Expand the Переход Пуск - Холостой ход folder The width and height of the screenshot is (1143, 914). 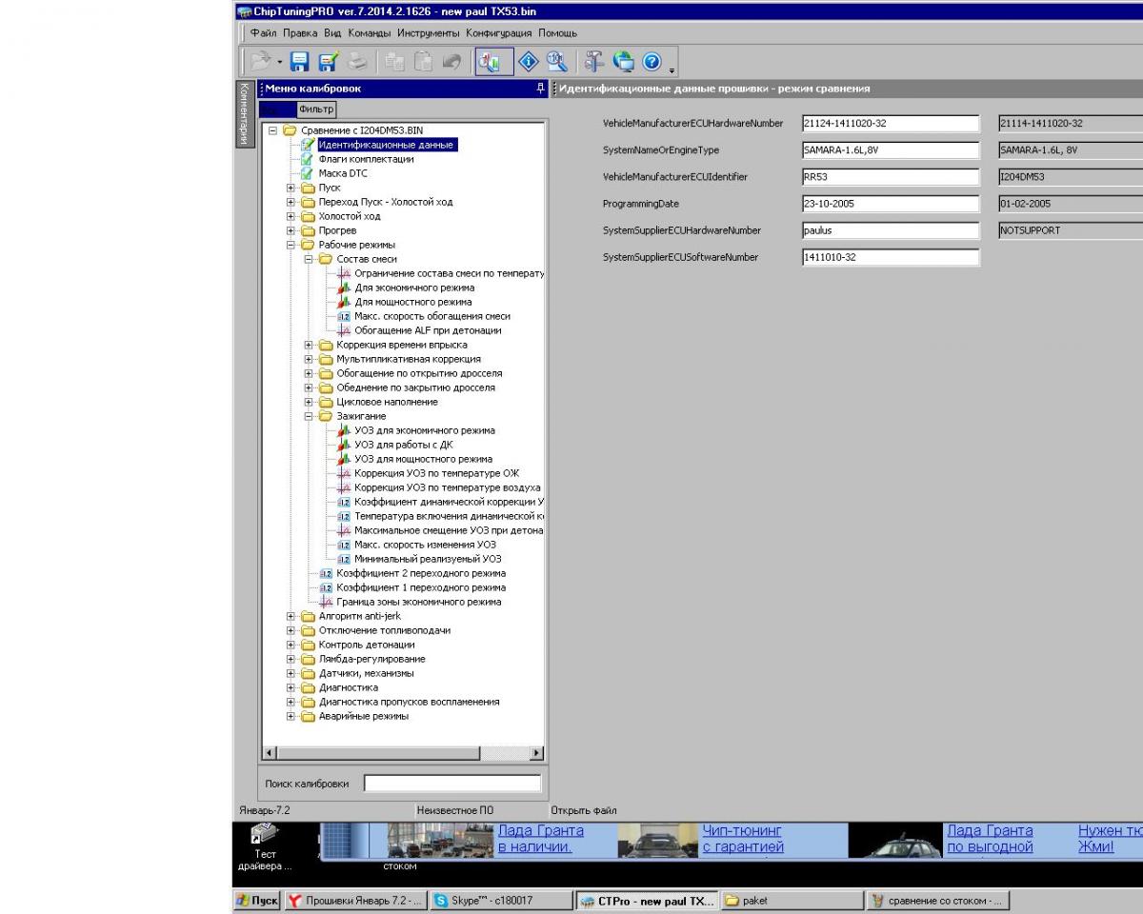(291, 202)
